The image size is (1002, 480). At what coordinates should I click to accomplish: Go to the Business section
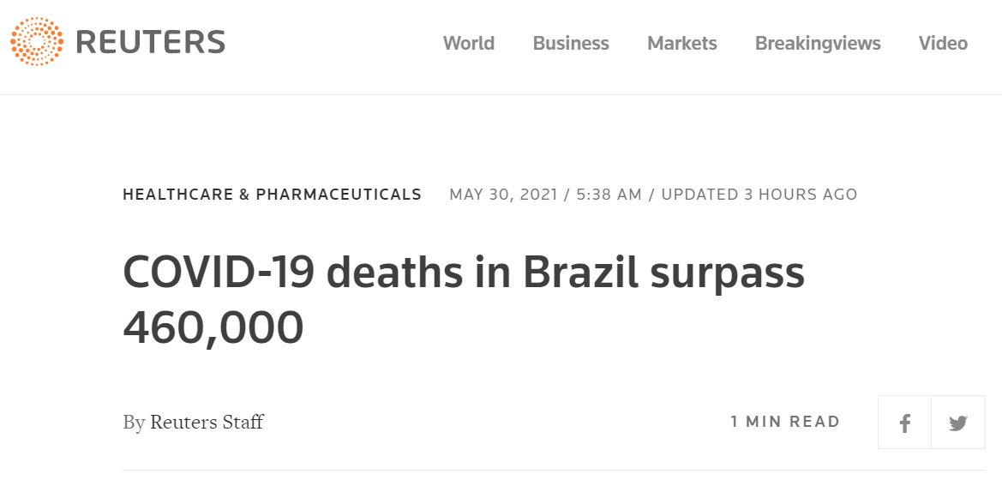click(571, 43)
